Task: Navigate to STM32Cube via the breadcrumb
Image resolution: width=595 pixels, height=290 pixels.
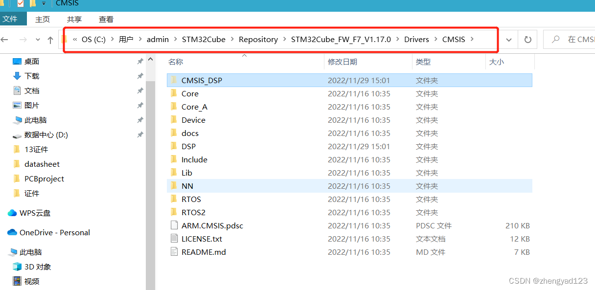Action: 204,39
